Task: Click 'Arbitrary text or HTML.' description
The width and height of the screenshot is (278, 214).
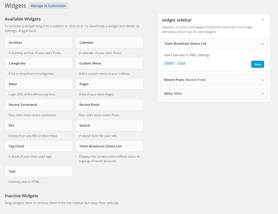Action: (x=24, y=182)
